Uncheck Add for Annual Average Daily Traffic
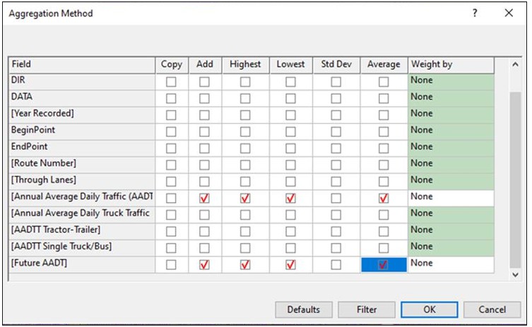Image resolution: width=532 pixels, height=327 pixels. (x=204, y=197)
